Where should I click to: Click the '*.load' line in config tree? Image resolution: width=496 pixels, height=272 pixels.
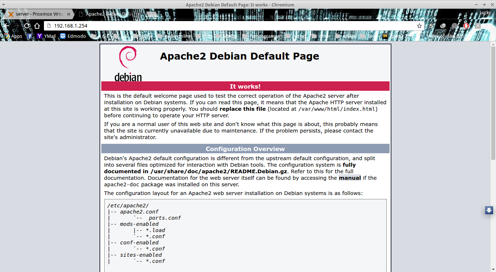click(155, 230)
